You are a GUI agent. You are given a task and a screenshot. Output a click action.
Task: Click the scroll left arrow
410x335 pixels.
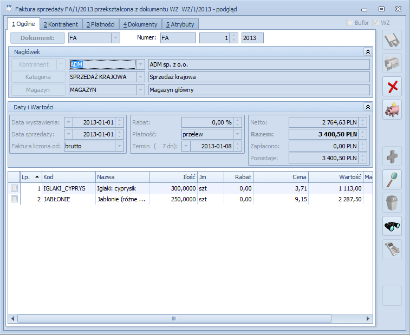[12, 319]
